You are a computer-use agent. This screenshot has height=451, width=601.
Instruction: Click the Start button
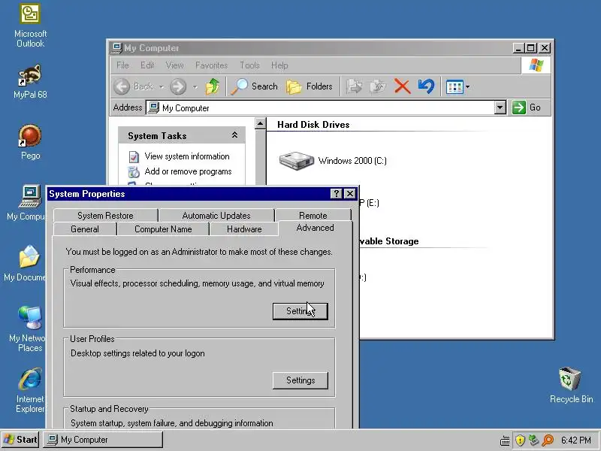click(21, 440)
